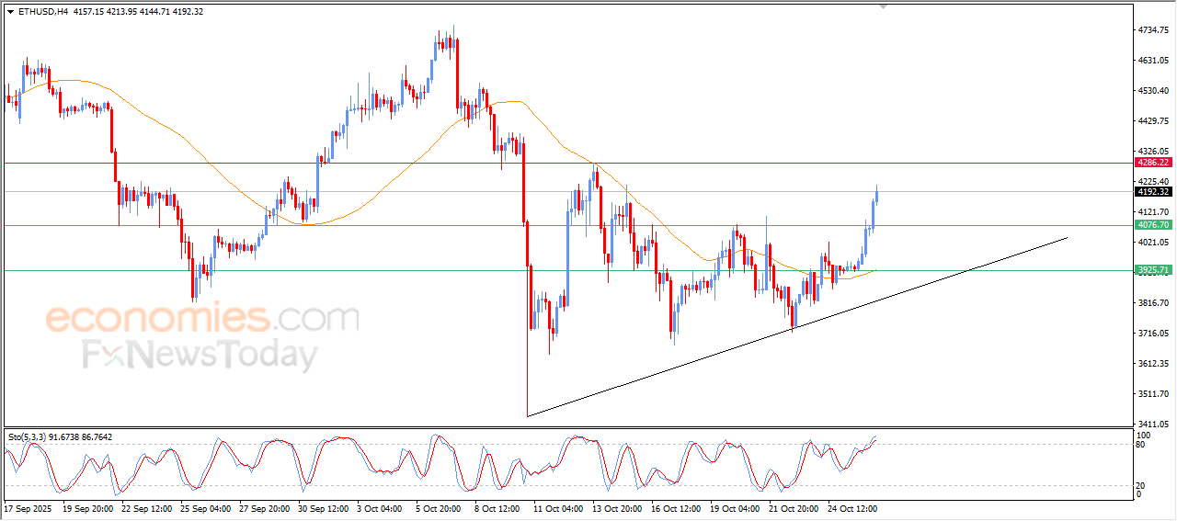Screen dimensions: 1177x521
Task: Click the 13 Oct 20:00 date label
Action: (617, 507)
